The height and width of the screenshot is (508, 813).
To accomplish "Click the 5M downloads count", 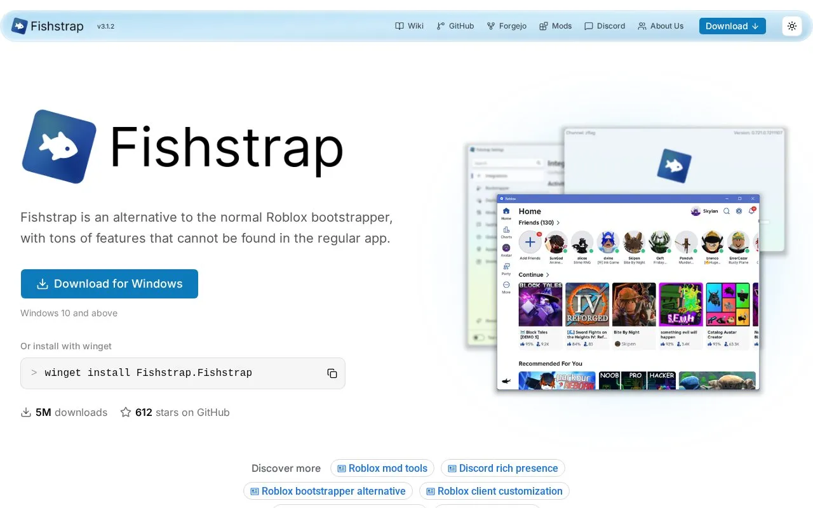I will coord(64,412).
